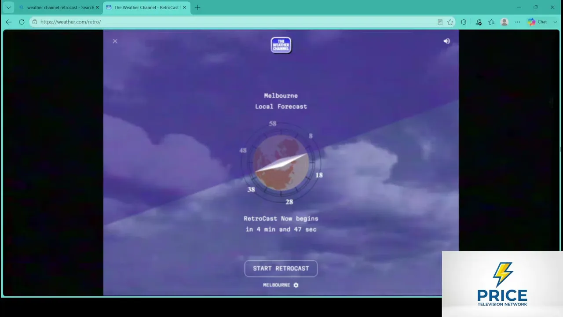The height and width of the screenshot is (317, 563).
Task: Open the tab actions dropdown chevron
Action: click(x=8, y=7)
